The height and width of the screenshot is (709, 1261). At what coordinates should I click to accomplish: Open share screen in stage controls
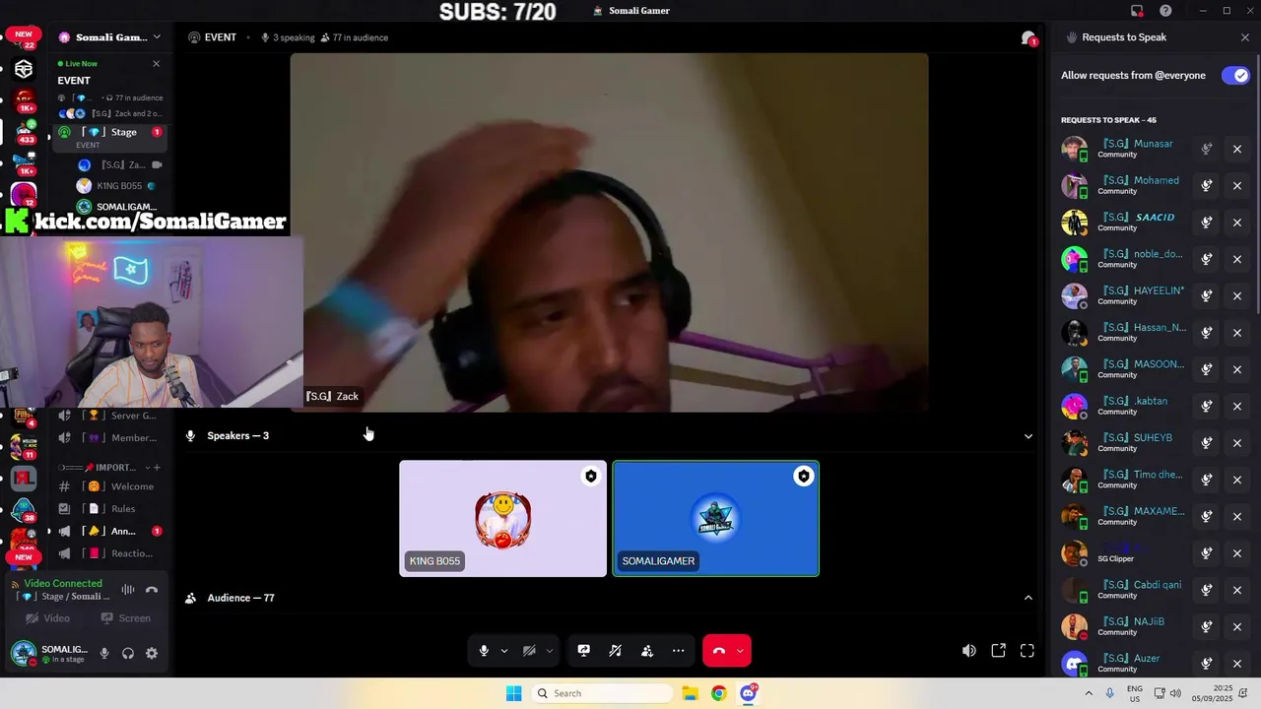583,651
